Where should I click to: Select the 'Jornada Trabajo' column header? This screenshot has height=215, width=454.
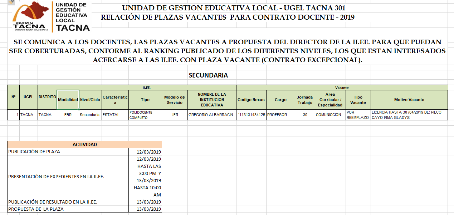305,100
